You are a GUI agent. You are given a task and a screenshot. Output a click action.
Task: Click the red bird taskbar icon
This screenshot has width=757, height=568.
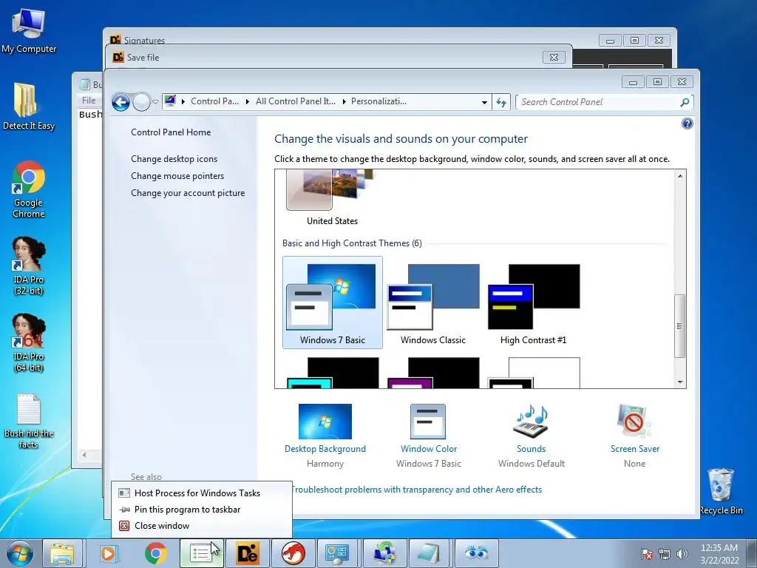293,553
